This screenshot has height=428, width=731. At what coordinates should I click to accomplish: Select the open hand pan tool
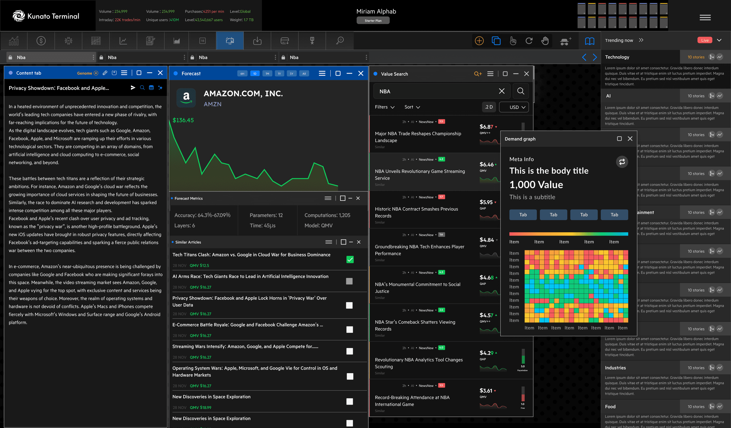pos(545,41)
